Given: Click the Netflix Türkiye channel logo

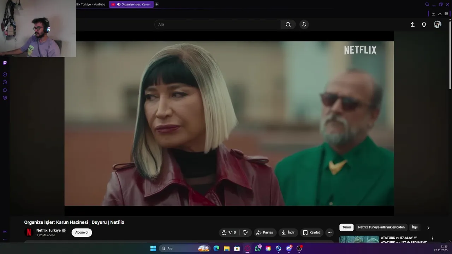Looking at the screenshot, I should click(x=29, y=232).
